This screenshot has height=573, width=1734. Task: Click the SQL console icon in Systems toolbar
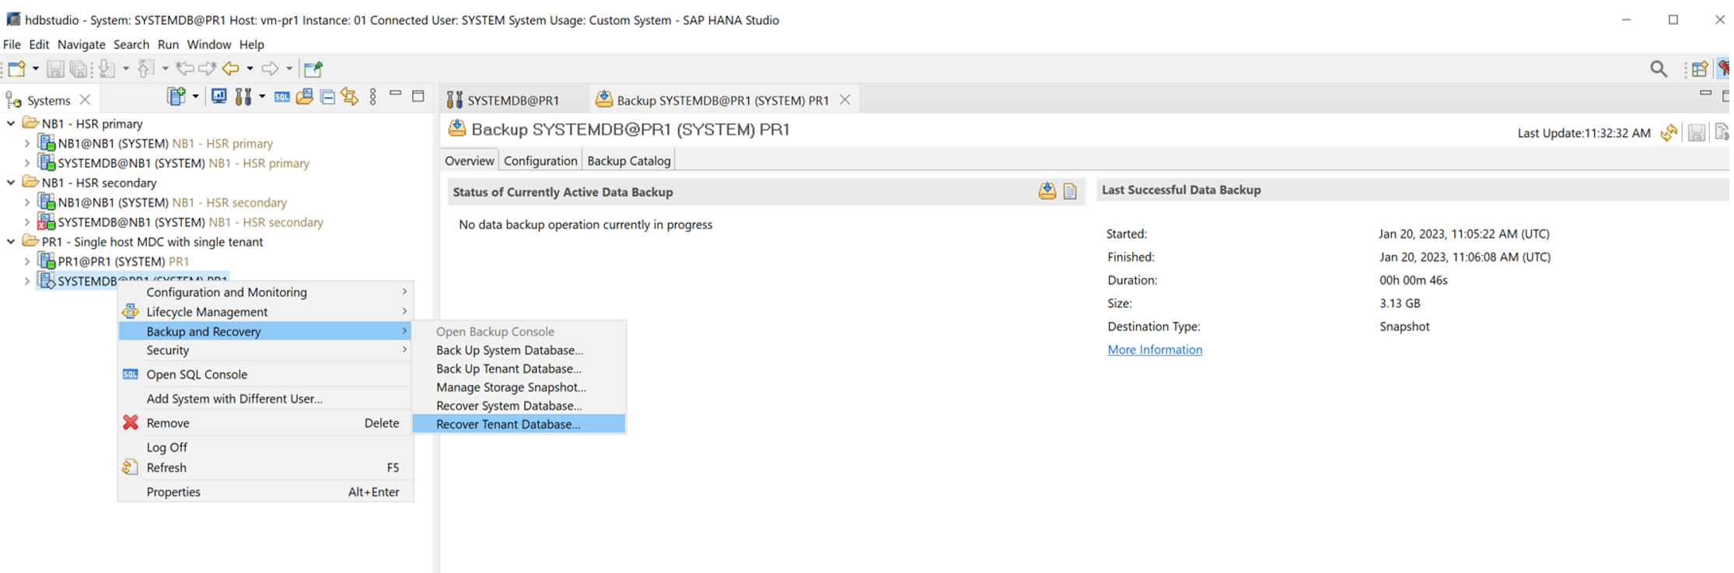pos(281,97)
